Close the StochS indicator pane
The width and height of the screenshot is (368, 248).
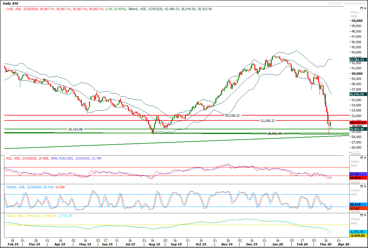(x=366, y=186)
